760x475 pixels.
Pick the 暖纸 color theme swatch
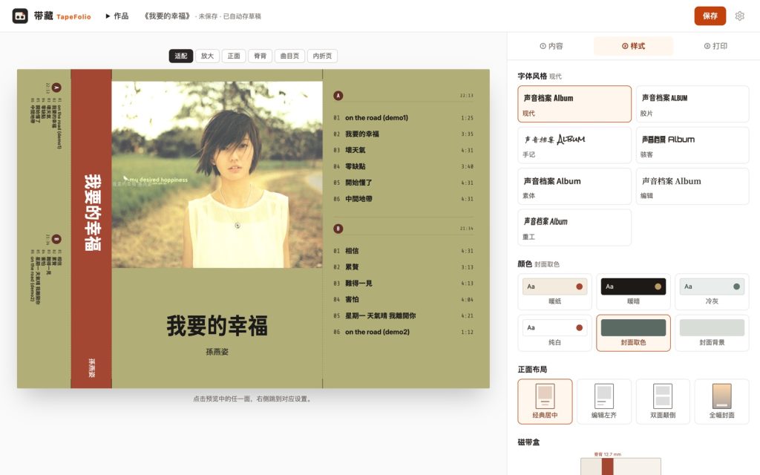[x=554, y=291]
